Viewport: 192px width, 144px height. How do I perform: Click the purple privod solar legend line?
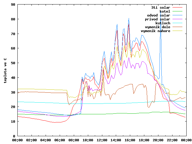pos(177,19)
